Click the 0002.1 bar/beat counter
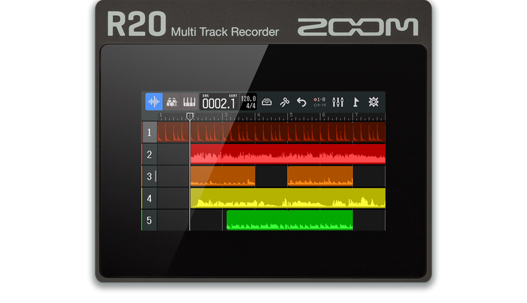Viewport: 527px width, 303px height. point(218,103)
